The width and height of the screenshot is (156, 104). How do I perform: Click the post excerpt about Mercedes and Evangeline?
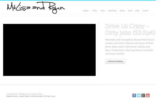coord(130,47)
